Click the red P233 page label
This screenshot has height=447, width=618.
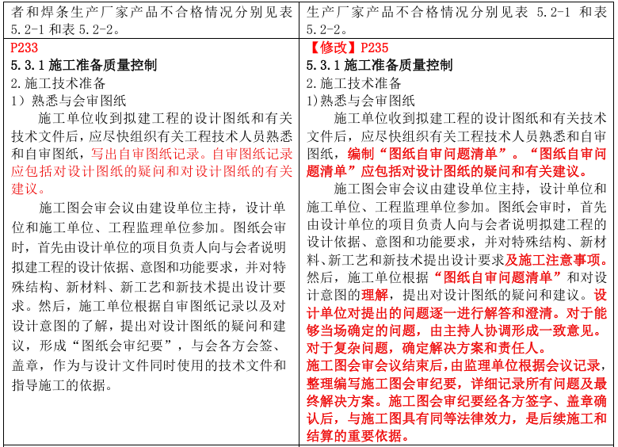coord(25,48)
